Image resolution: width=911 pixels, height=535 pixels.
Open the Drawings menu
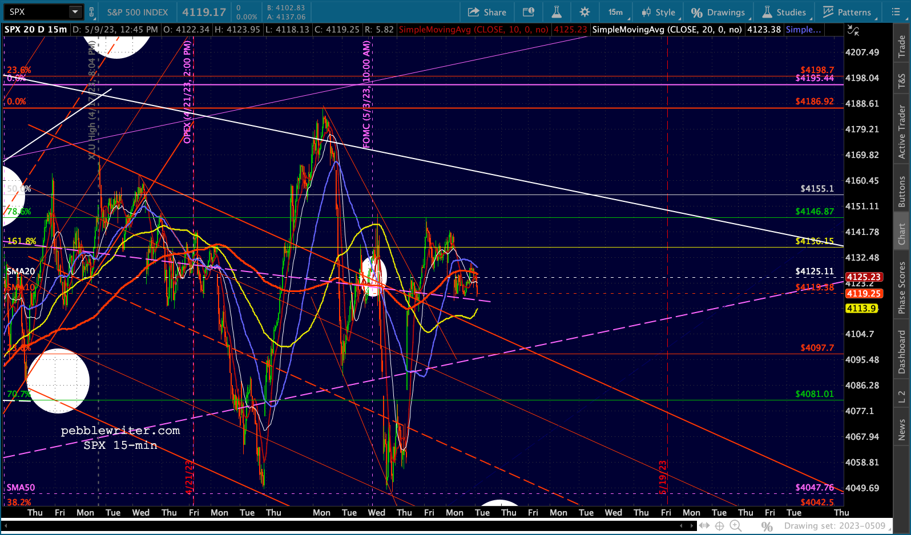click(718, 12)
